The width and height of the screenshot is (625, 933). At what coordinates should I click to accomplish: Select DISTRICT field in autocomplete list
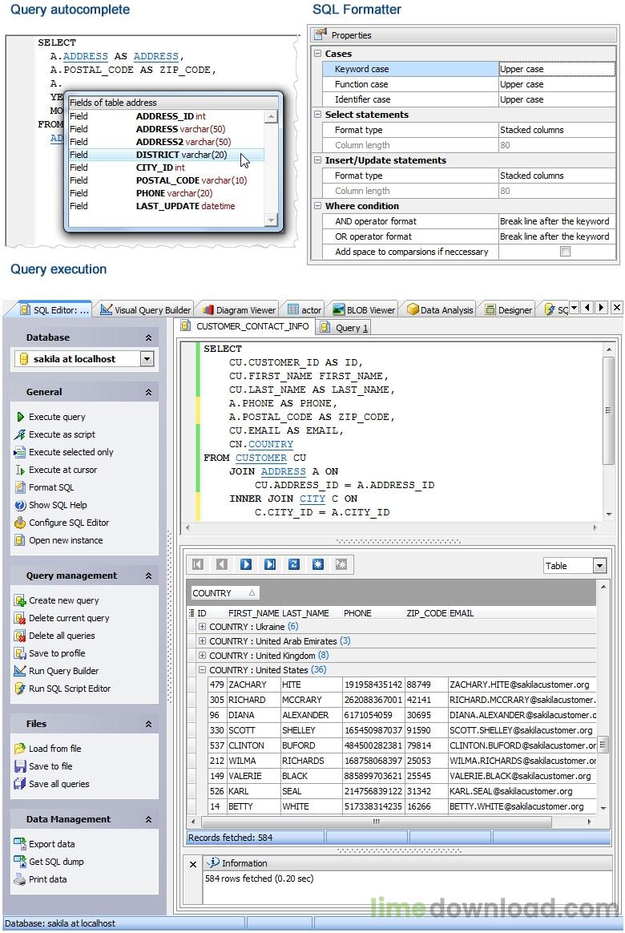[x=166, y=155]
